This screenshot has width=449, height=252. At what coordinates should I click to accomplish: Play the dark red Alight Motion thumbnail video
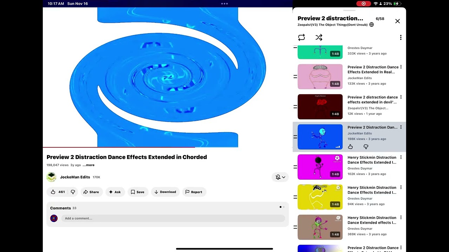click(320, 107)
